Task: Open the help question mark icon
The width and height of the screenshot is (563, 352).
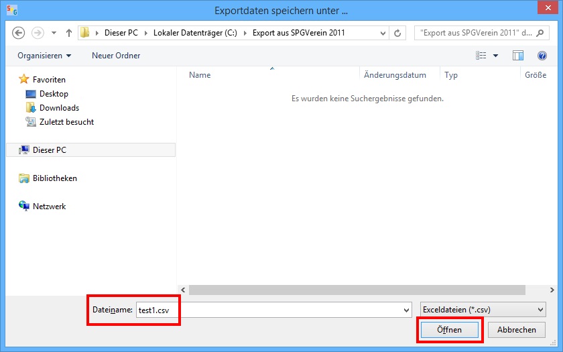Action: (x=542, y=56)
